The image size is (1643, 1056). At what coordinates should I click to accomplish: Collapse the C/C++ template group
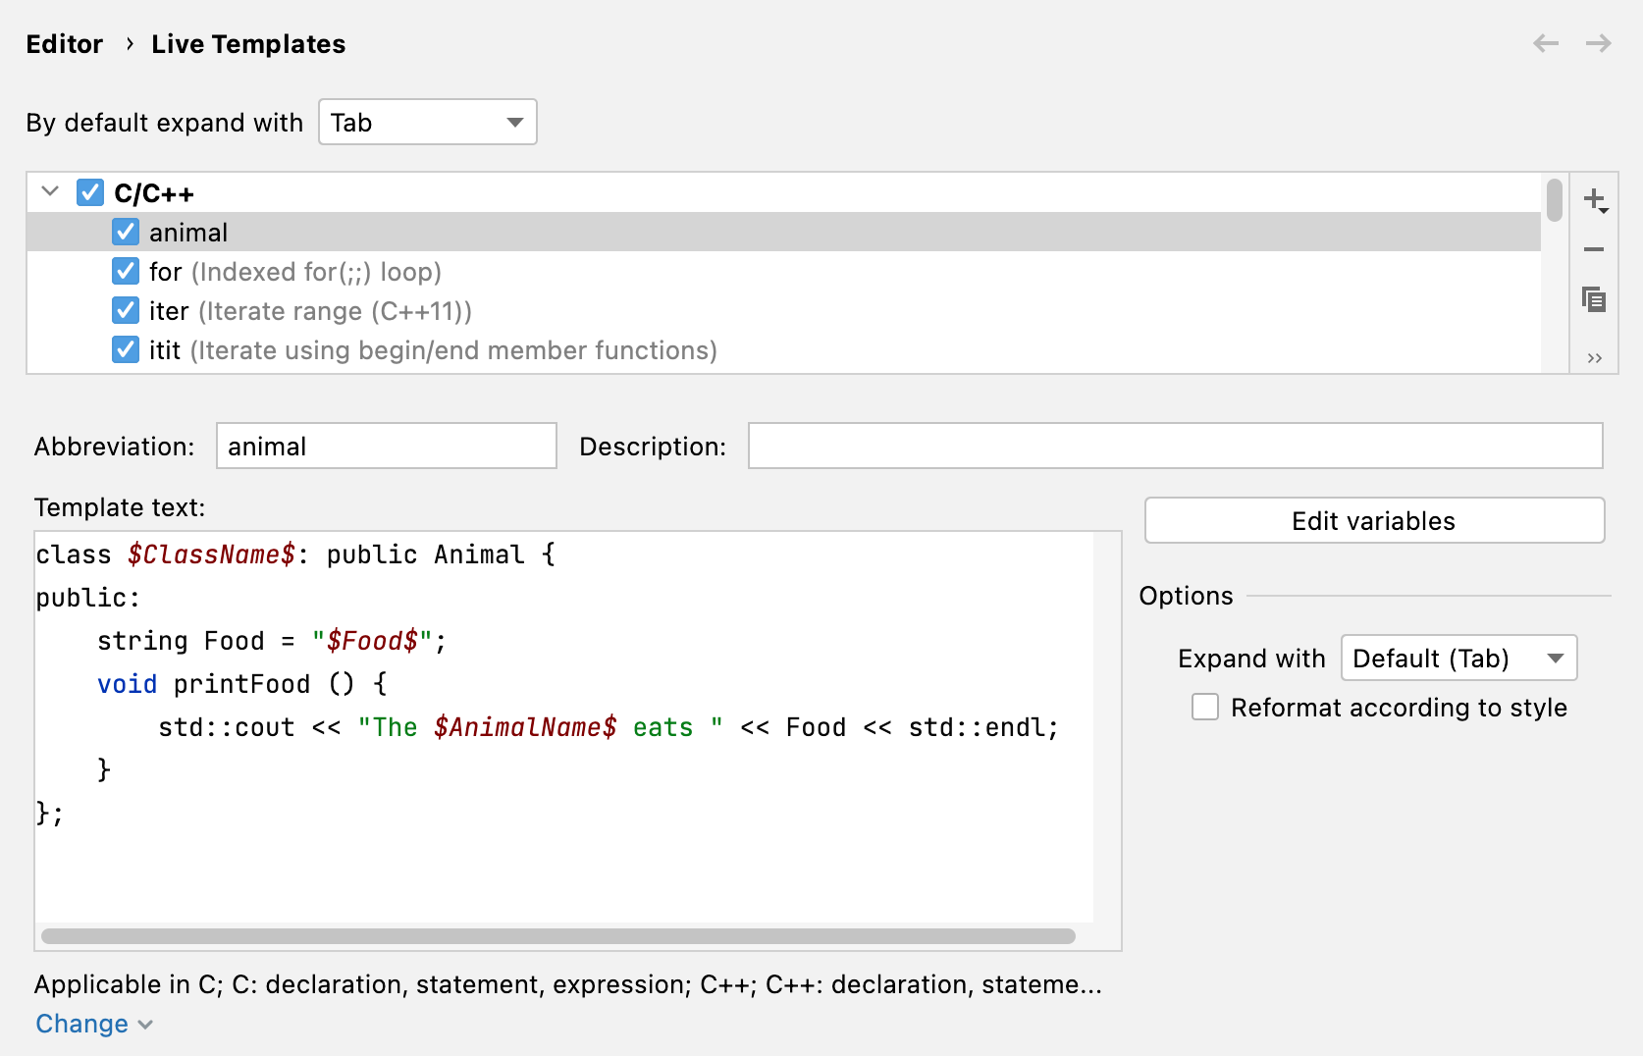50,191
